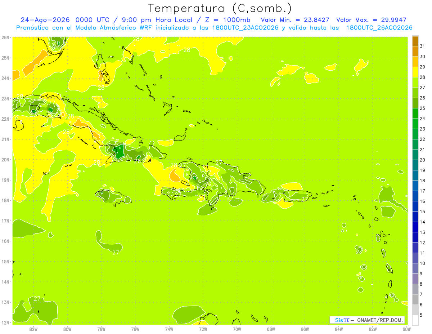This screenshot has height=334, width=432.
Task: Select the dark blue legend swatch between 12 and 13
Action: click(x=415, y=237)
